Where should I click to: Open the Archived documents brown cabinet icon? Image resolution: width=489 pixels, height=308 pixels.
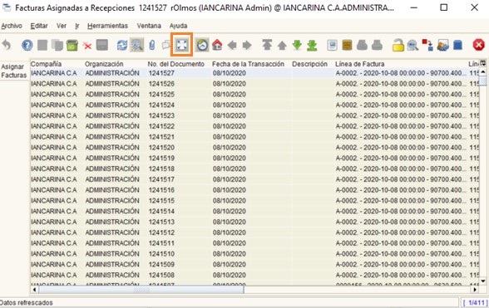pos(347,46)
